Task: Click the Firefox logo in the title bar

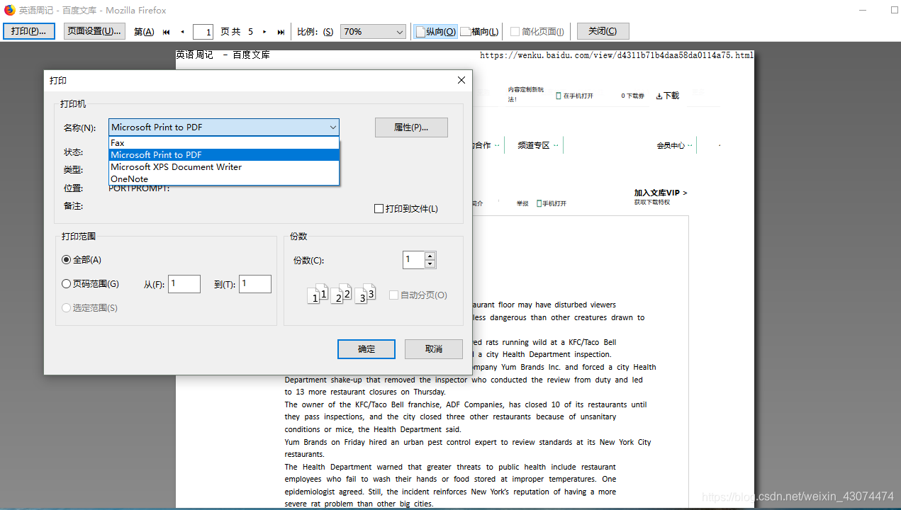Action: [10, 10]
